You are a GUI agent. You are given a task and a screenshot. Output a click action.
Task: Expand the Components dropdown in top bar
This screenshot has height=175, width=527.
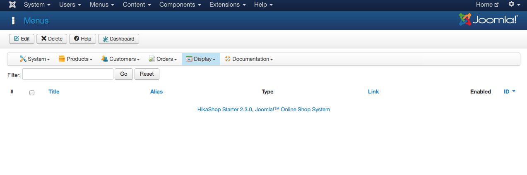[180, 5]
